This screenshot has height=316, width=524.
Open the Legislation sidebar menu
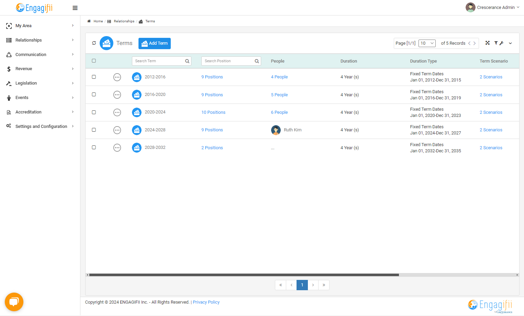click(40, 83)
